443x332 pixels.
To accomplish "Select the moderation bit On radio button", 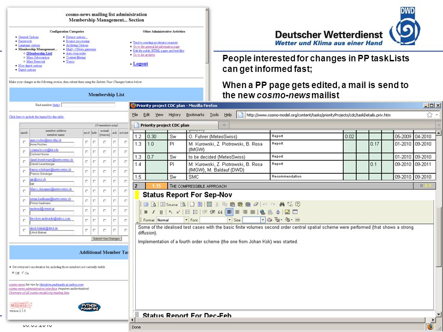I will pyautogui.click(x=23, y=273).
